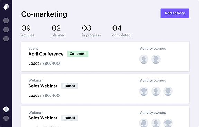Click Webinar label on bottom Sales Webinar card
This screenshot has height=127, width=199.
[x=36, y=112]
